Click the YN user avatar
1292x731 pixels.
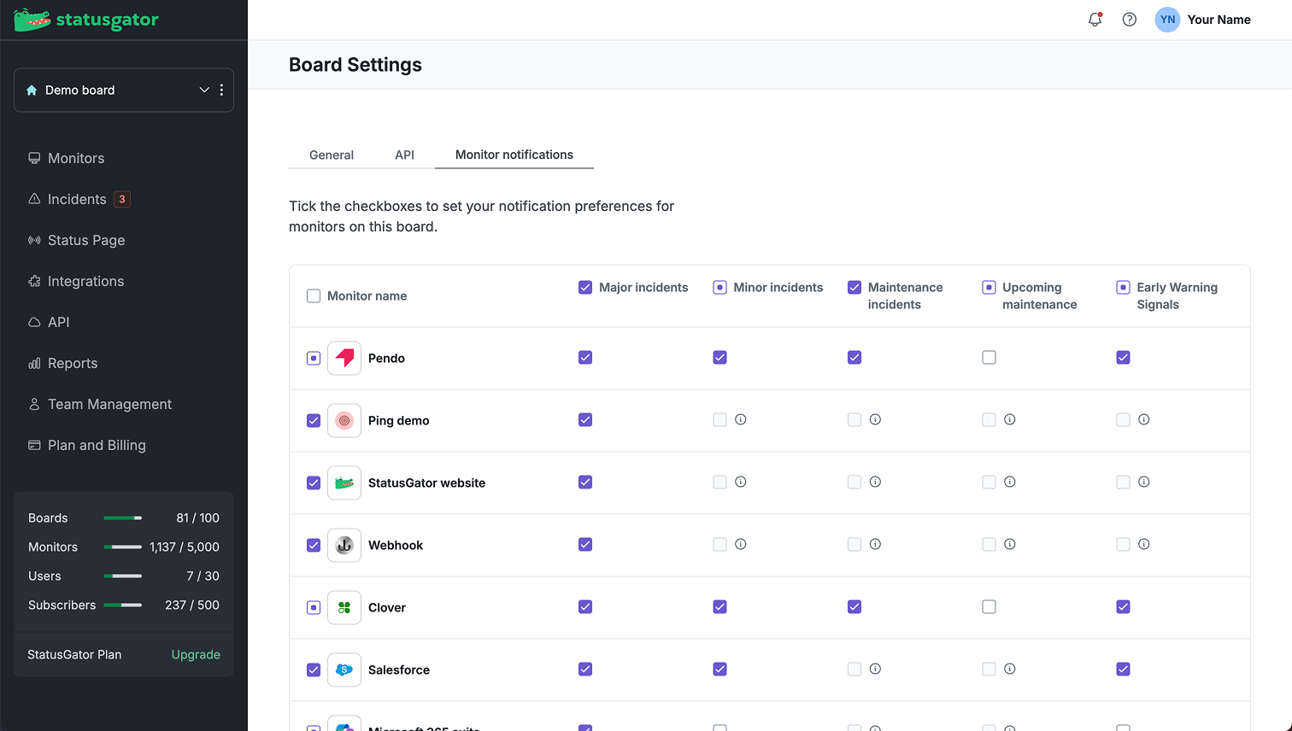point(1167,20)
